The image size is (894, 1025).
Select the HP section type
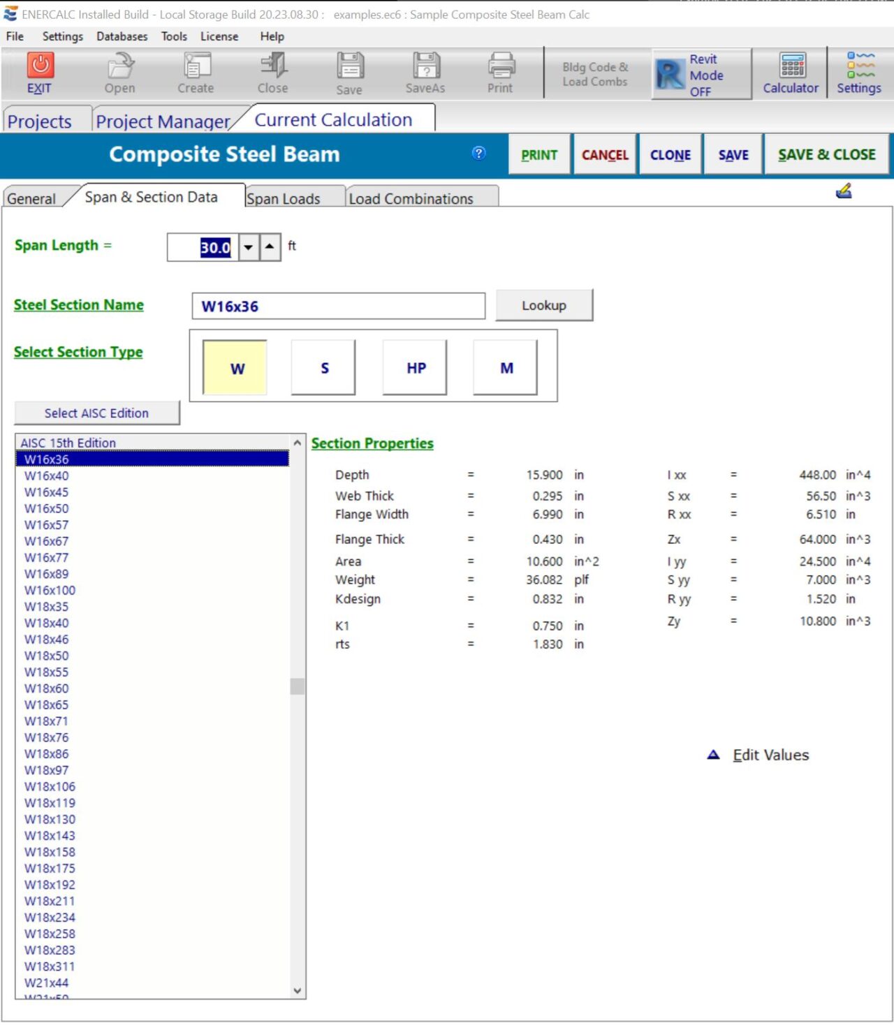416,368
